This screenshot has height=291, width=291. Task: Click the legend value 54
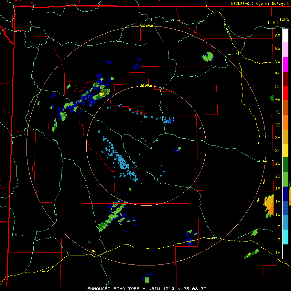click(278, 74)
